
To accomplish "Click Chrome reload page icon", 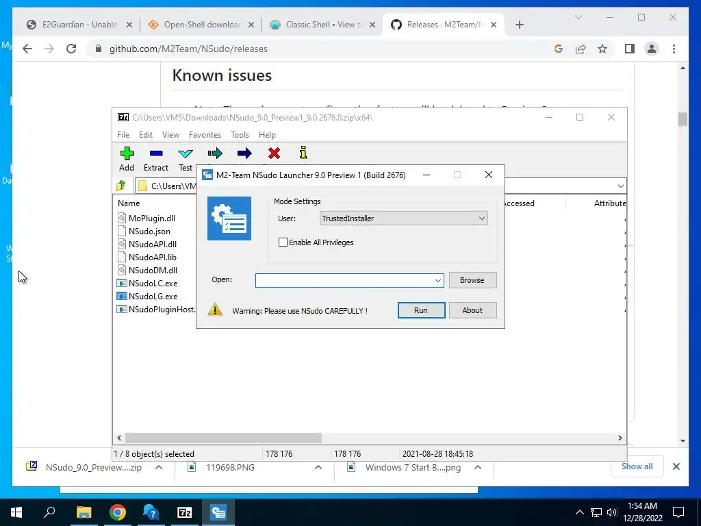I will pos(71,49).
